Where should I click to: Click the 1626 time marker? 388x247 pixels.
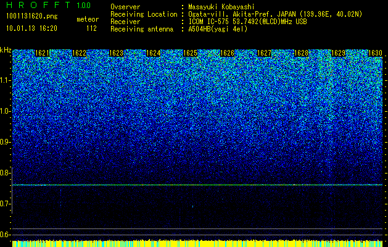(x=228, y=53)
